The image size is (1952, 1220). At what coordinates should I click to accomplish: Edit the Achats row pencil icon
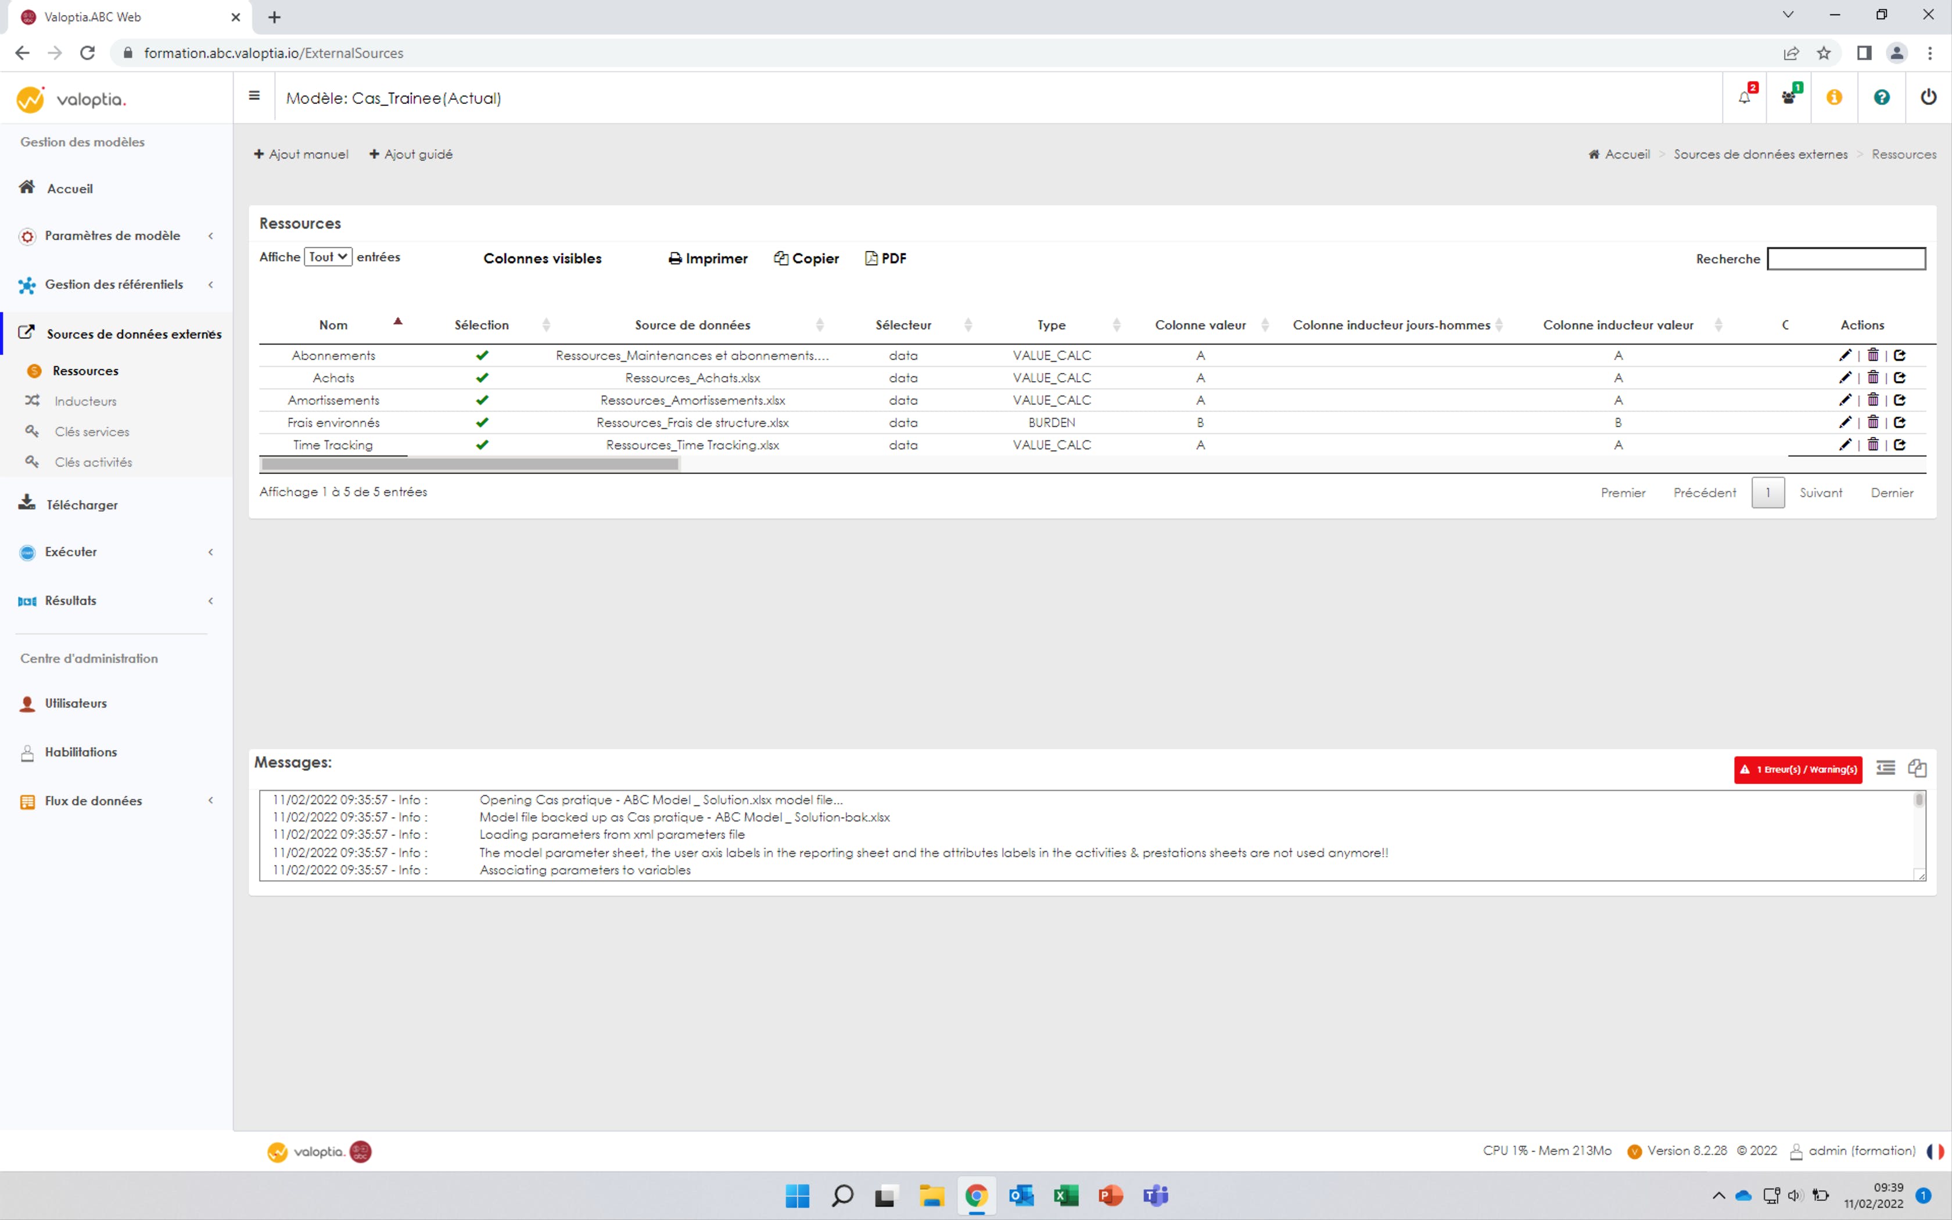[x=1845, y=378]
